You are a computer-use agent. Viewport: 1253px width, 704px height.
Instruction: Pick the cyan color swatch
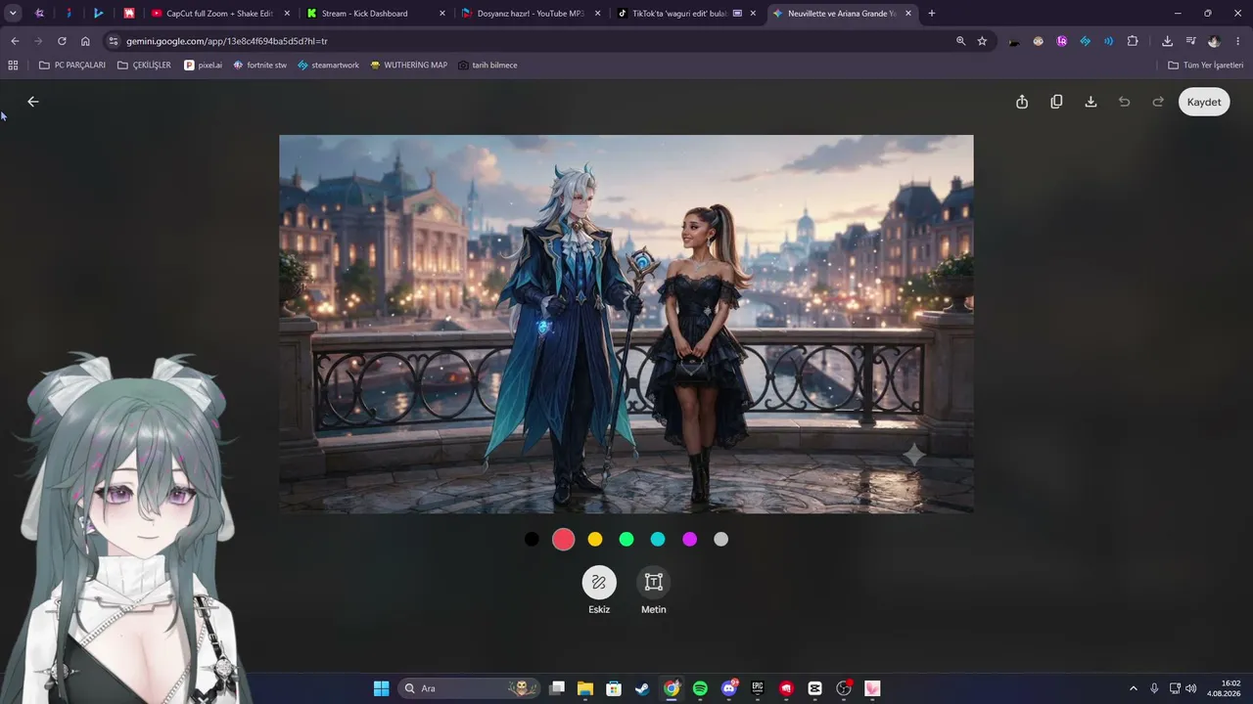click(x=658, y=539)
